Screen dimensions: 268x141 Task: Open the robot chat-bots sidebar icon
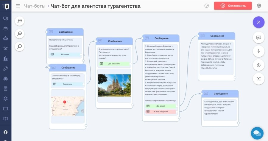point(5,38)
